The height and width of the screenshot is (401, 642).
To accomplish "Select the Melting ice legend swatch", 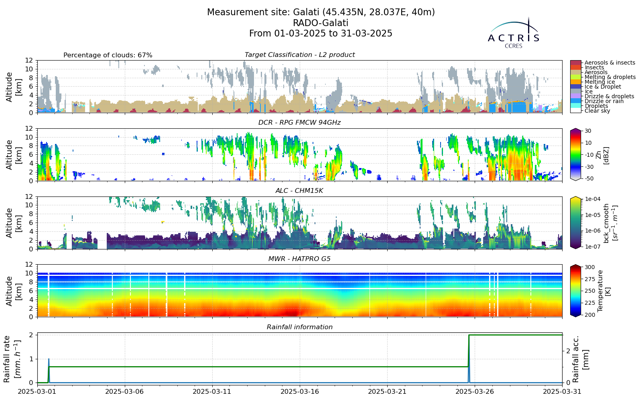I will pyautogui.click(x=575, y=82).
